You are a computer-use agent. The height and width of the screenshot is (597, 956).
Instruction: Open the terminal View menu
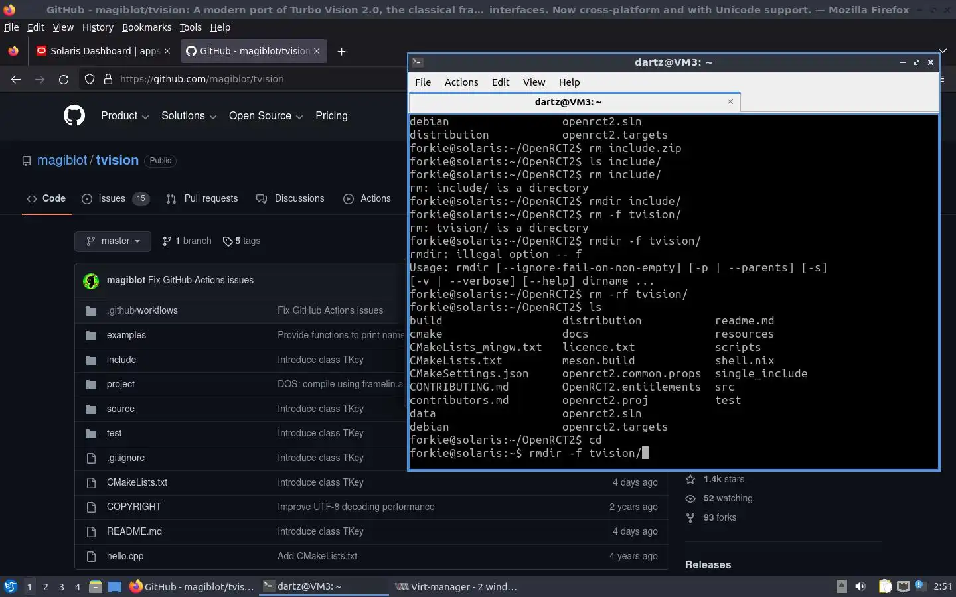534,82
